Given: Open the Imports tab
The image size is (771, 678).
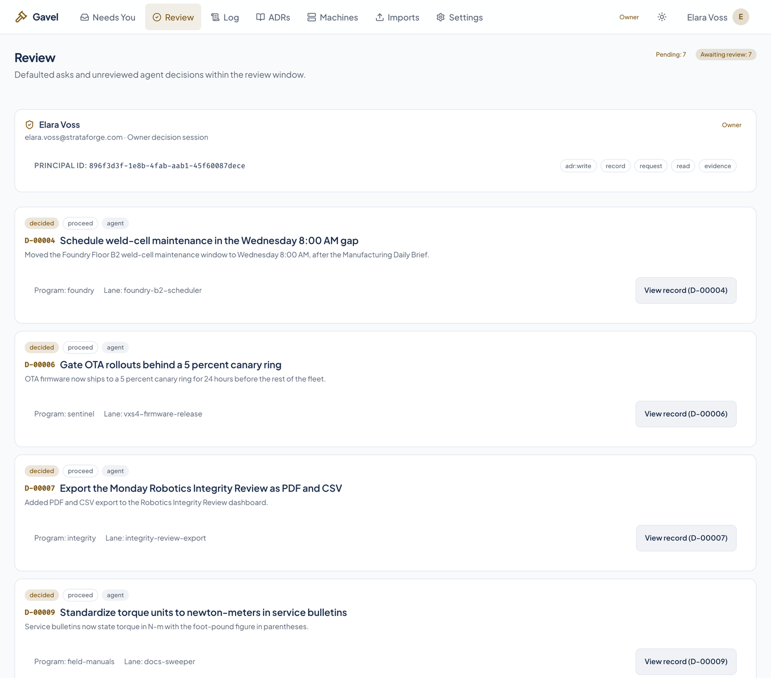Looking at the screenshot, I should coord(397,17).
